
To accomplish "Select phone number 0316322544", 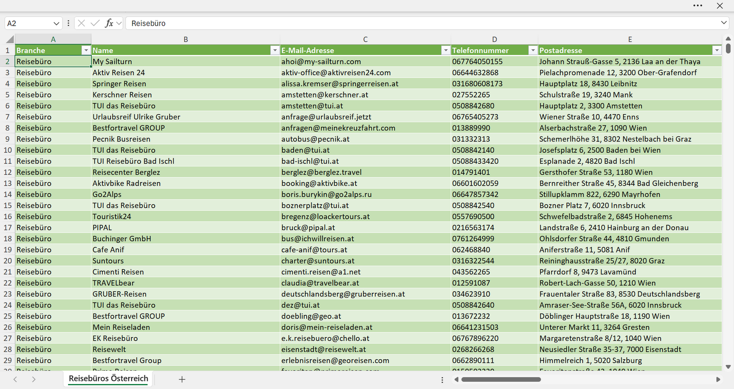I will (494, 261).
